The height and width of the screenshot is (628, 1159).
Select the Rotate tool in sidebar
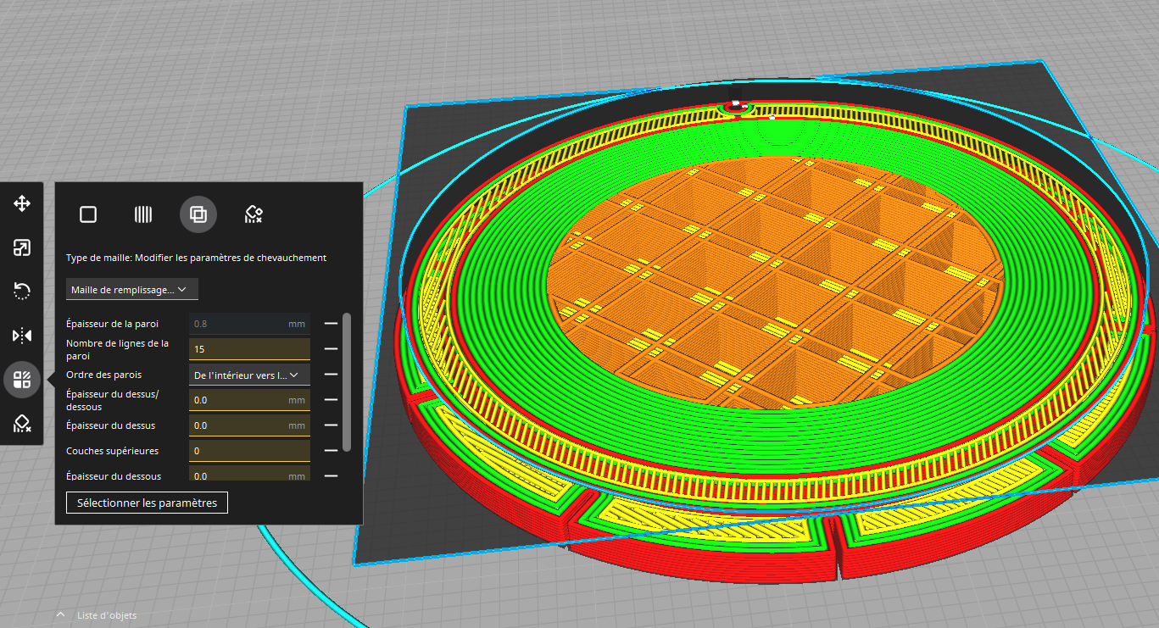click(x=22, y=292)
